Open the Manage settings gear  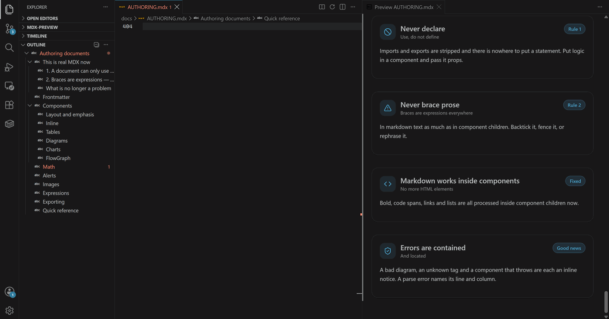[9, 311]
